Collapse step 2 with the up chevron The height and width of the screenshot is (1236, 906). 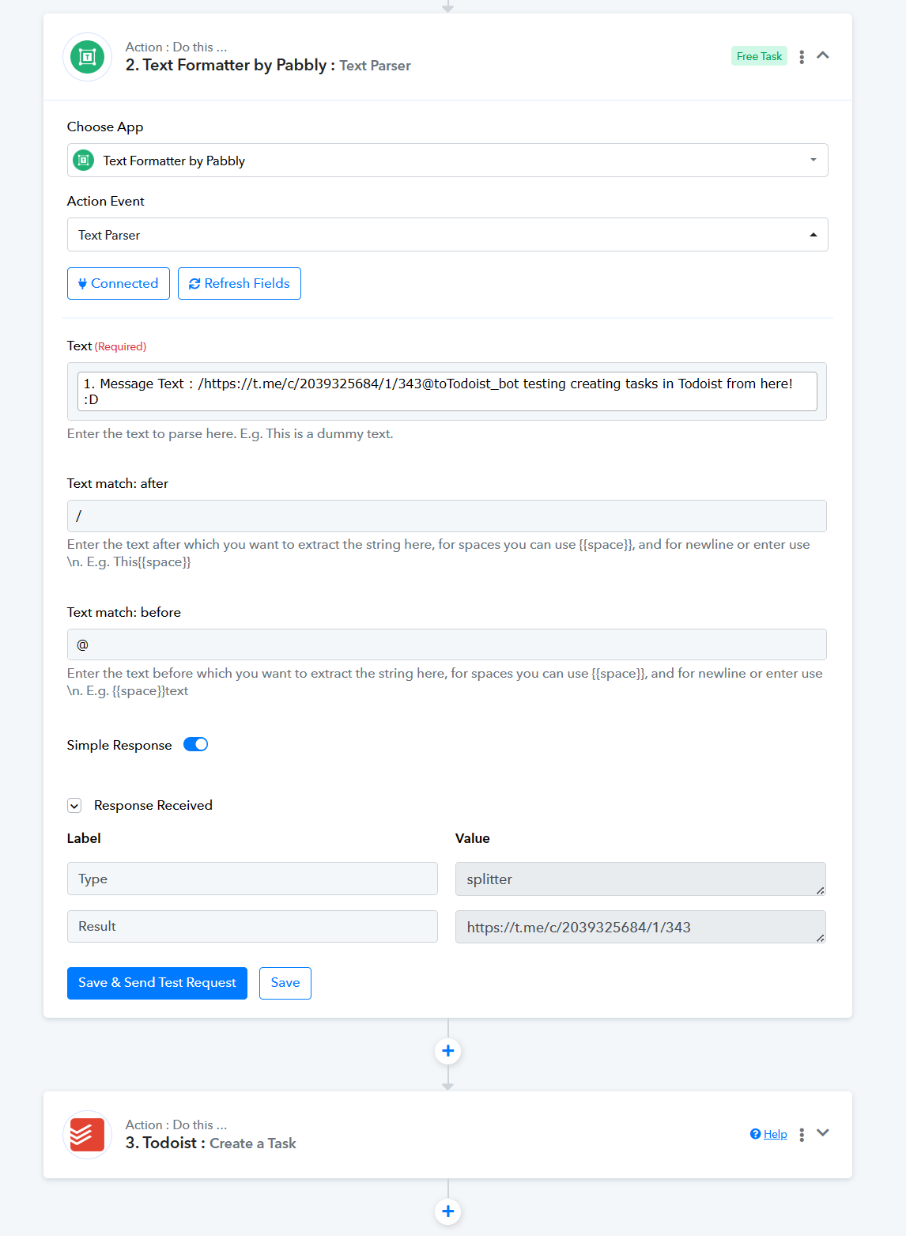tap(823, 55)
